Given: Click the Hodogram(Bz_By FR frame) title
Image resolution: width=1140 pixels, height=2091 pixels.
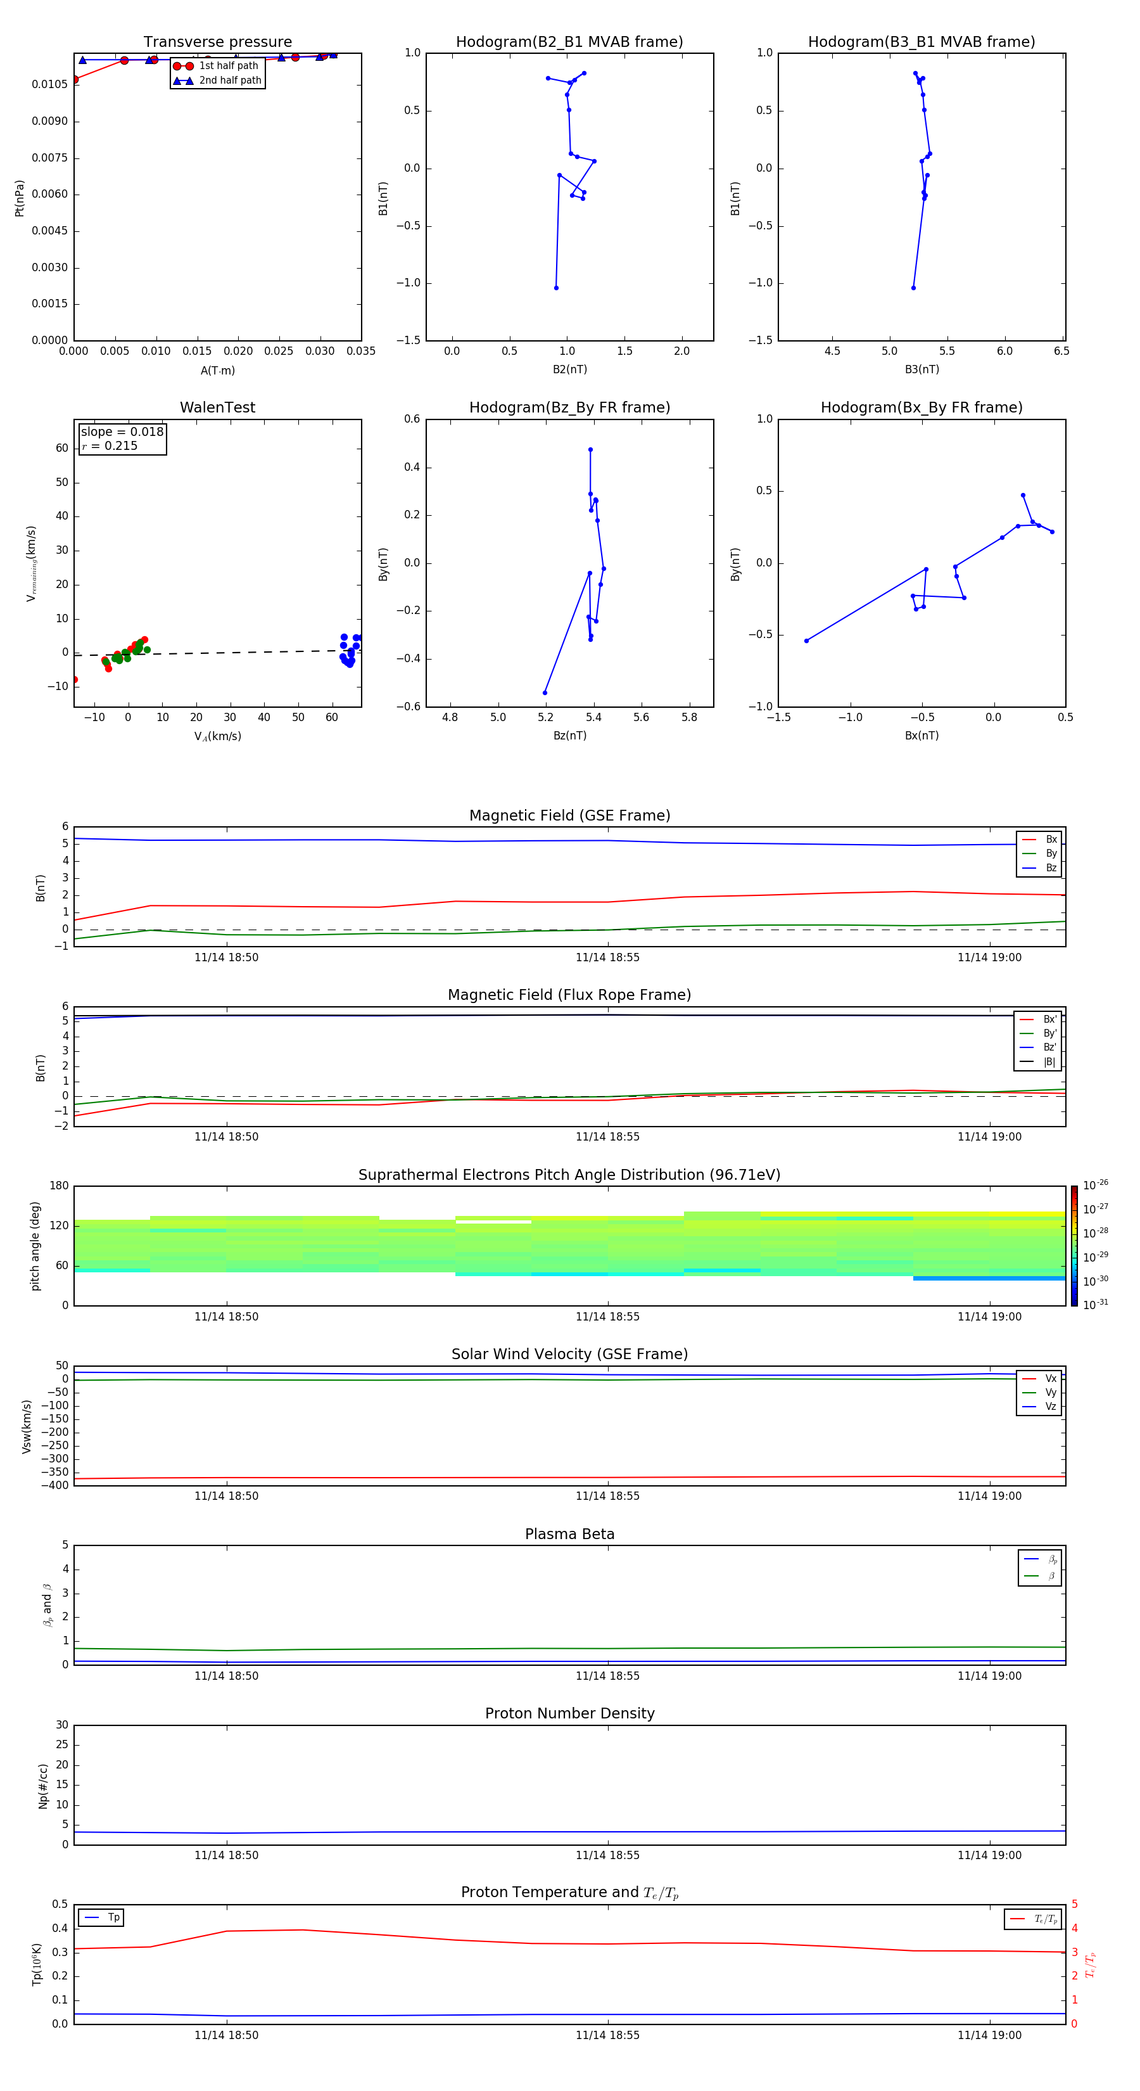Looking at the screenshot, I should click(x=569, y=407).
